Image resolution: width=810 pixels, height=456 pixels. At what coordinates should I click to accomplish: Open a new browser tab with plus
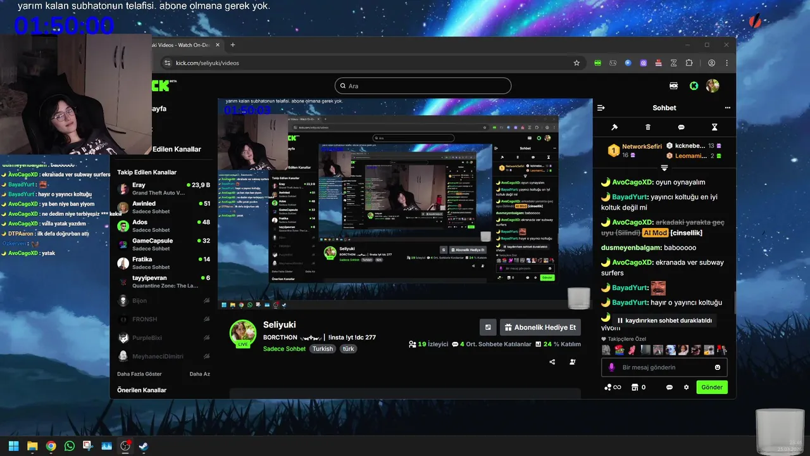[233, 45]
